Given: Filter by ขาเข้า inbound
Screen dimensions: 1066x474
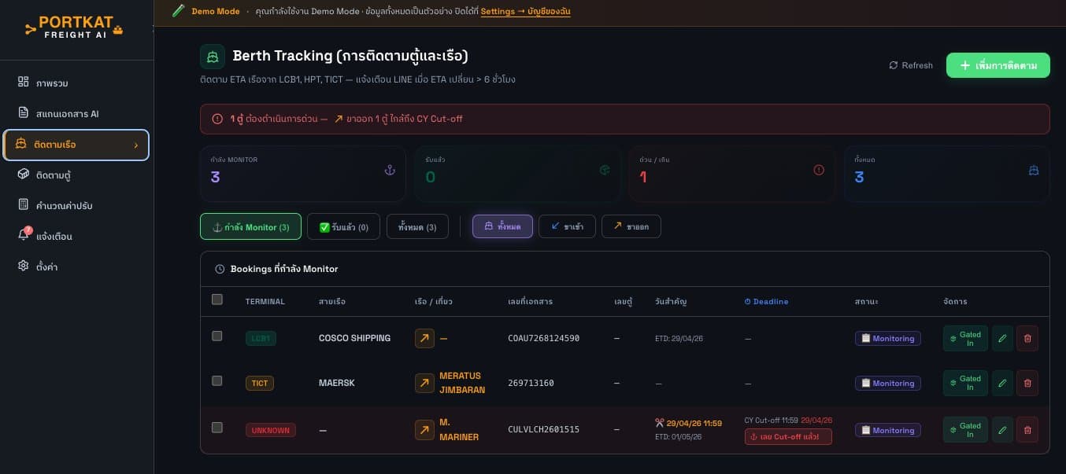Looking at the screenshot, I should pyautogui.click(x=567, y=226).
